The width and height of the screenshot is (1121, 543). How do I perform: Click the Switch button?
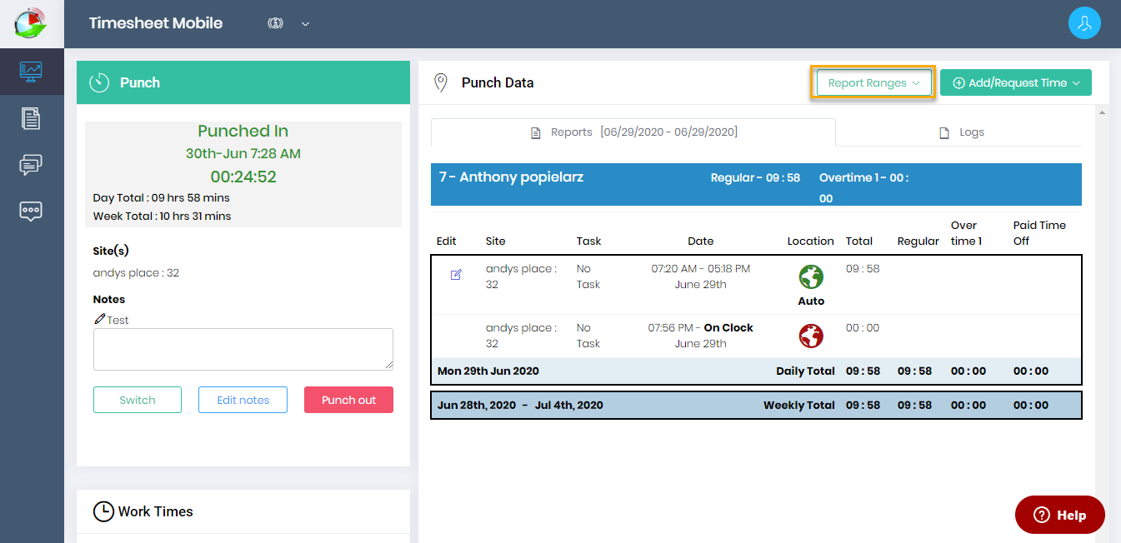tap(138, 400)
